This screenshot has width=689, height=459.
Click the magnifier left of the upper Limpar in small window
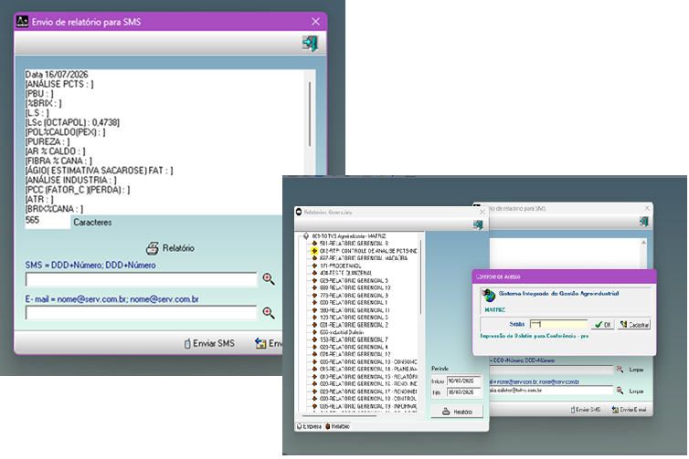(620, 370)
